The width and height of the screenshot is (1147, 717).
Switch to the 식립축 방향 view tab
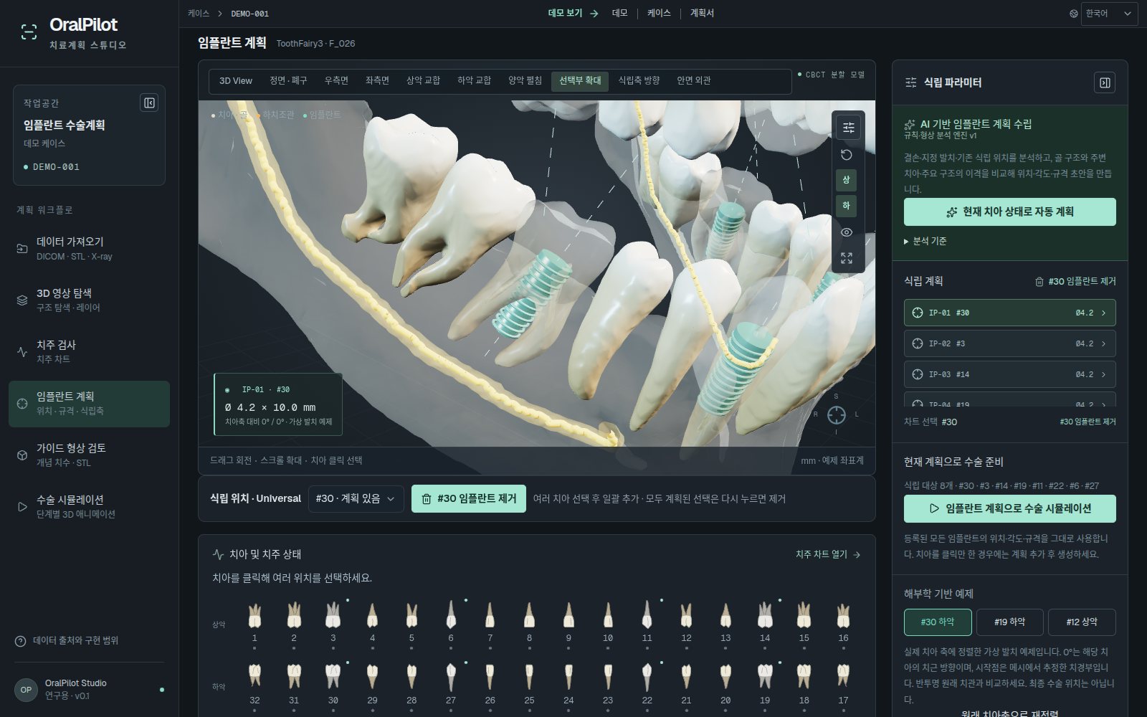click(x=639, y=81)
